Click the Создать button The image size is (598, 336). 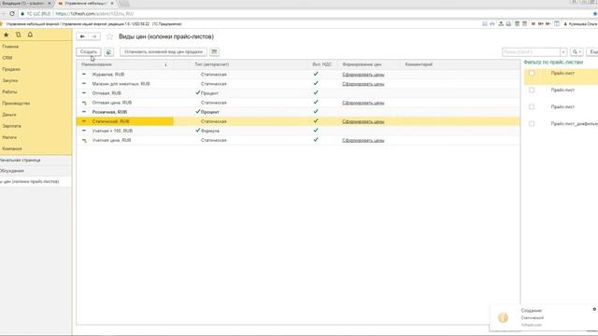click(89, 52)
